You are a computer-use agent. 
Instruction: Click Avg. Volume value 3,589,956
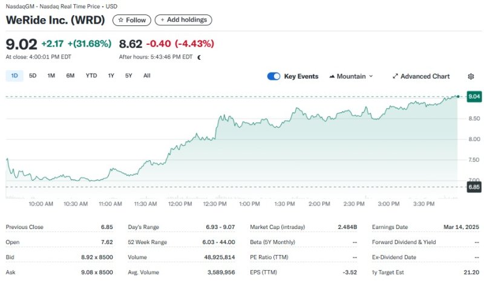pos(221,273)
